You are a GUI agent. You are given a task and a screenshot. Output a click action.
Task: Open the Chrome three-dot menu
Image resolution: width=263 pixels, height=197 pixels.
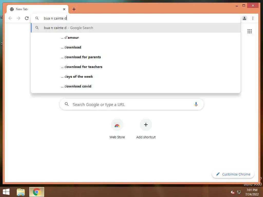(x=253, y=18)
